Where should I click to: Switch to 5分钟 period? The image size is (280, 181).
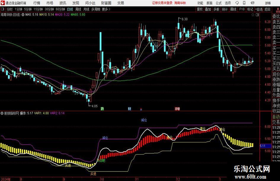(28, 9)
